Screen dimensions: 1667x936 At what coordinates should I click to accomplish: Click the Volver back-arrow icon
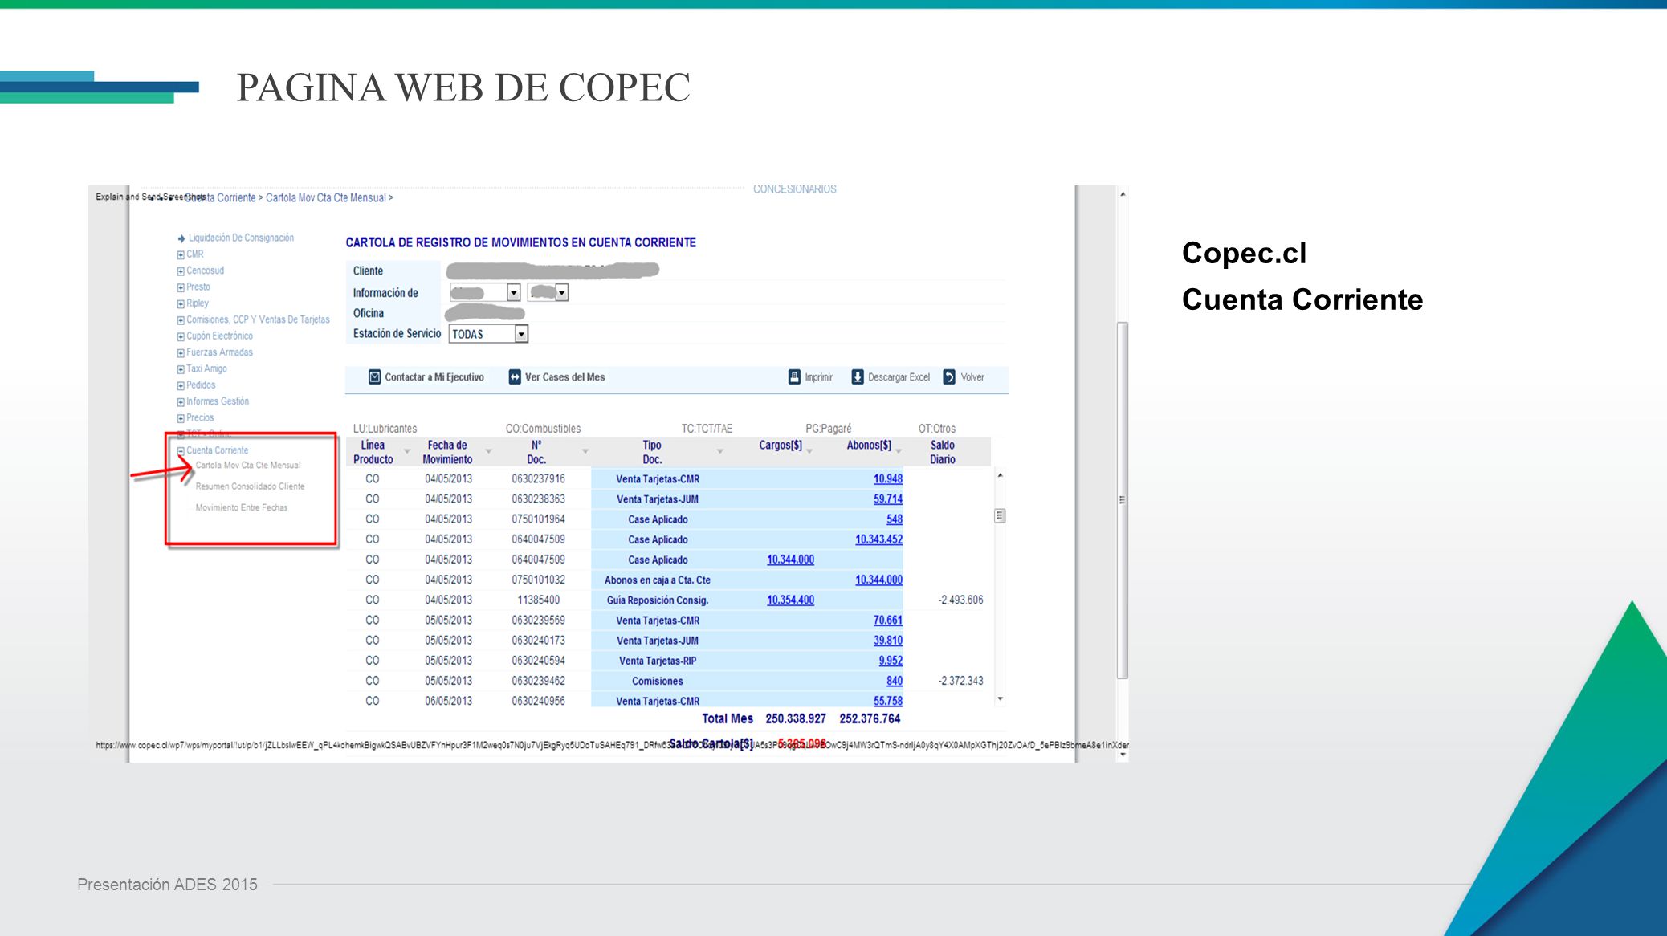949,377
